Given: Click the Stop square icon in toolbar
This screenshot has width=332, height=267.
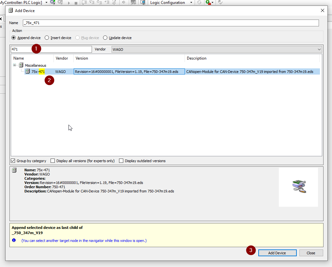Looking at the screenshot, I should (76, 3).
